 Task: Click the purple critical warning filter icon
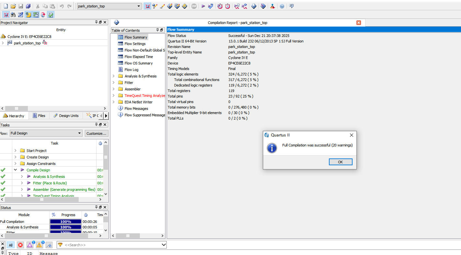(30, 245)
